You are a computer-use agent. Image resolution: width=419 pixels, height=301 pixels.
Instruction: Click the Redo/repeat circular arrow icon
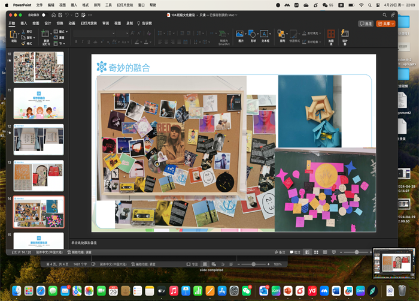[x=77, y=15]
